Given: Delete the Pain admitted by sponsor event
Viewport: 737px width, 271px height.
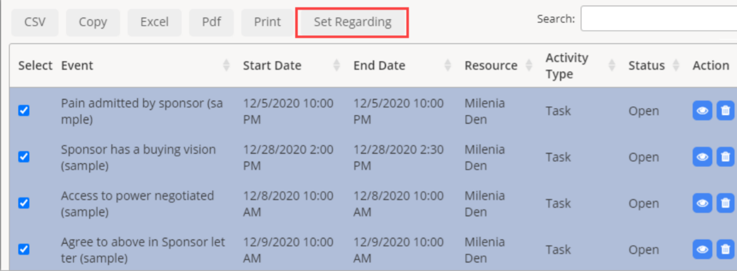Looking at the screenshot, I should click(725, 111).
